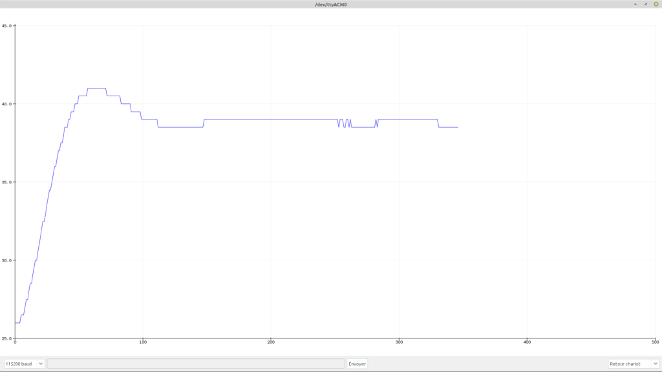Click the 500 X-axis label
Viewport: 662px width, 372px height.
tap(656, 342)
